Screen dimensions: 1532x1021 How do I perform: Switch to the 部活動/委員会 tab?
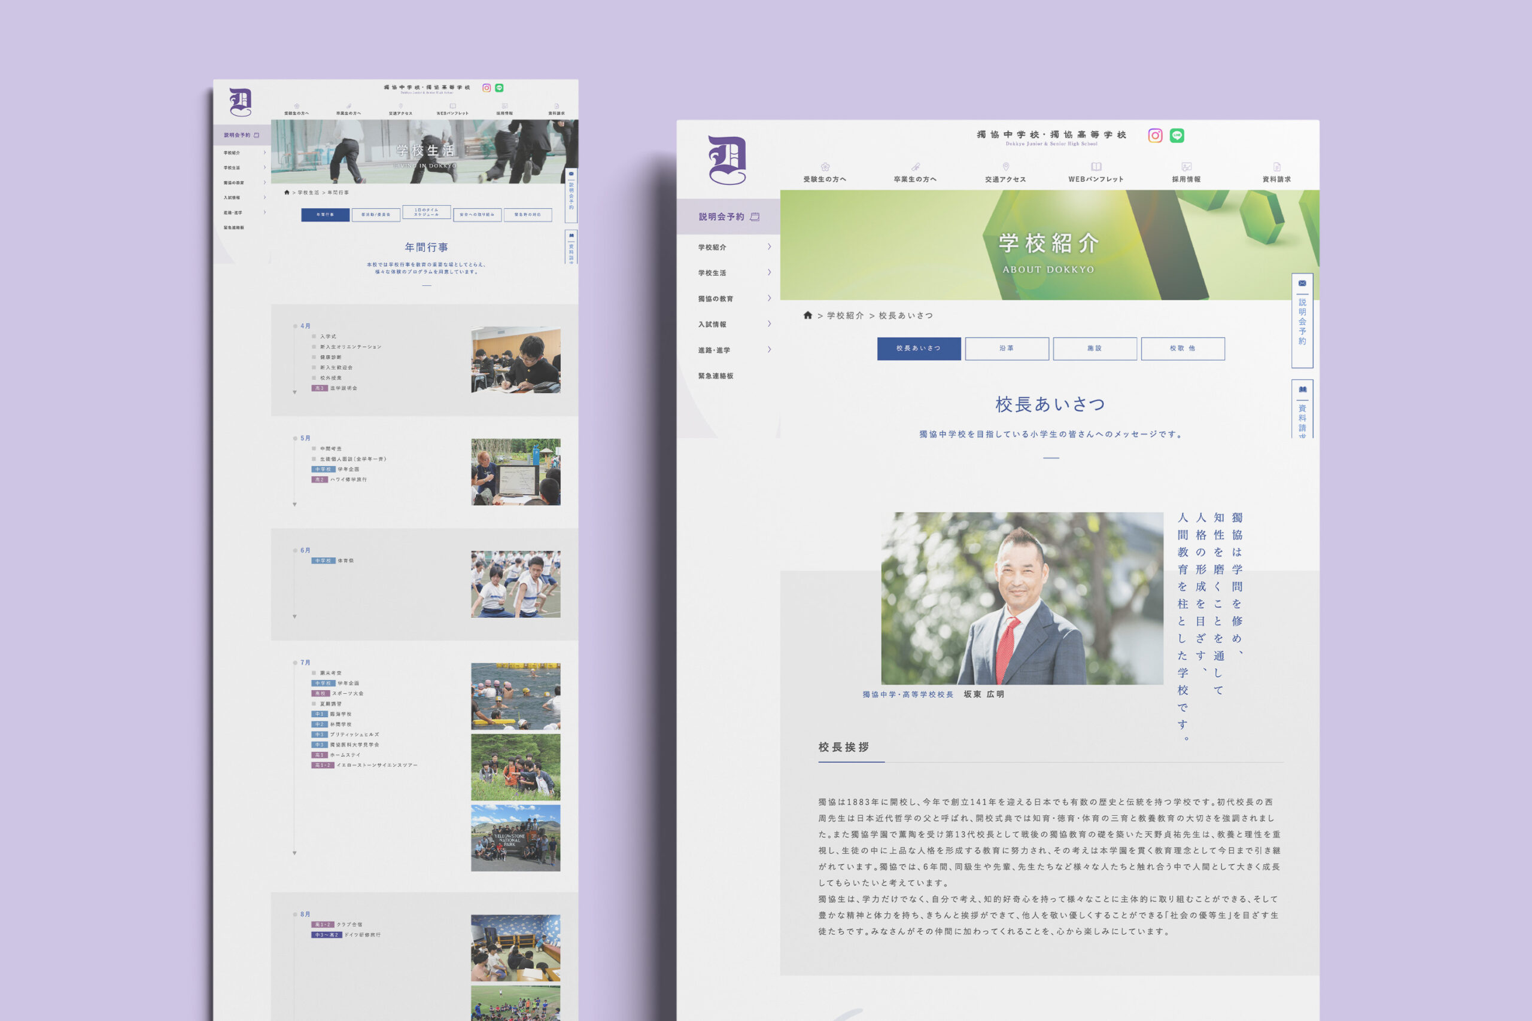coord(376,214)
